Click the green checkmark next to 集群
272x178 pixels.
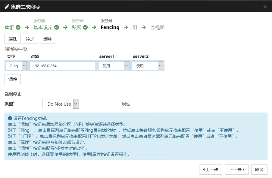pos(18,28)
